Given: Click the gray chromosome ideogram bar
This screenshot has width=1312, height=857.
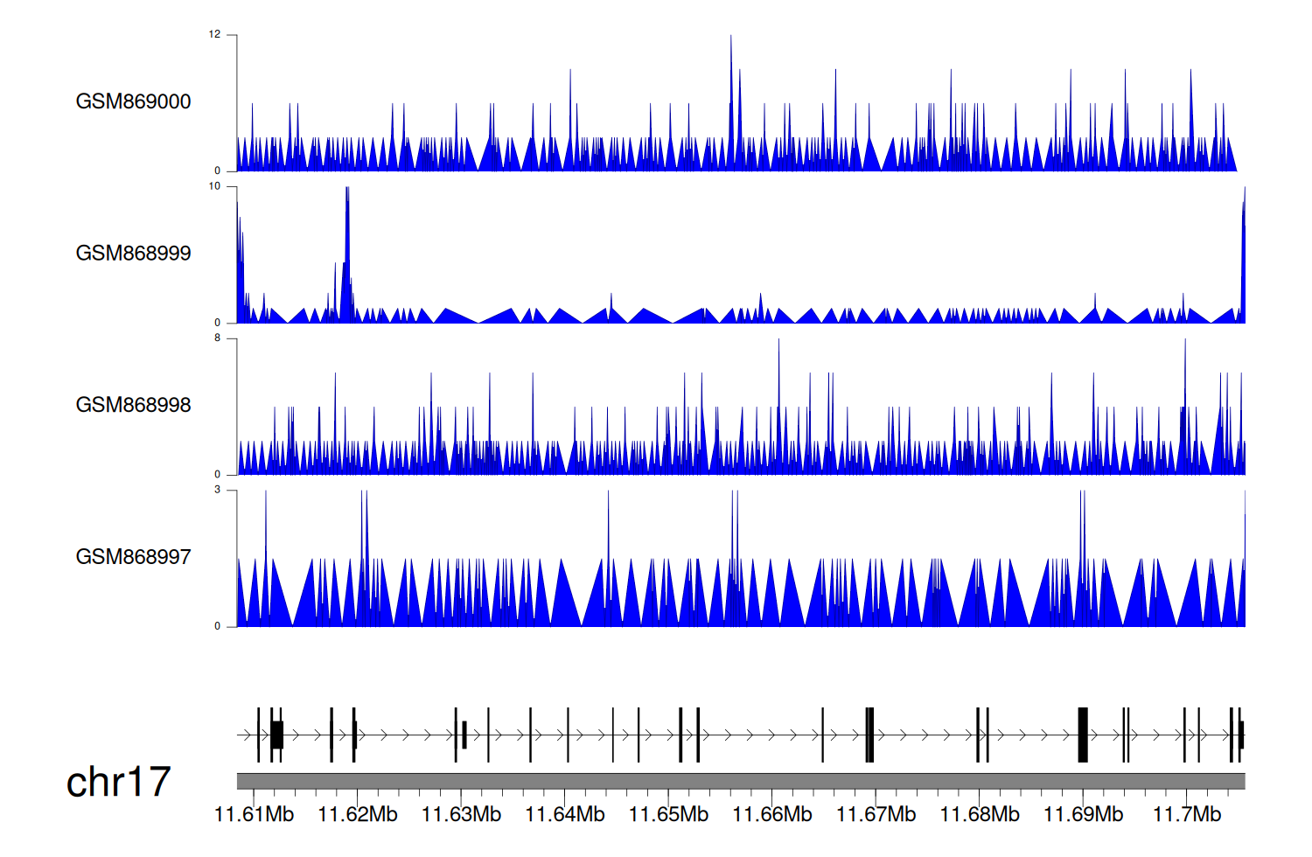Looking at the screenshot, I should 740,781.
